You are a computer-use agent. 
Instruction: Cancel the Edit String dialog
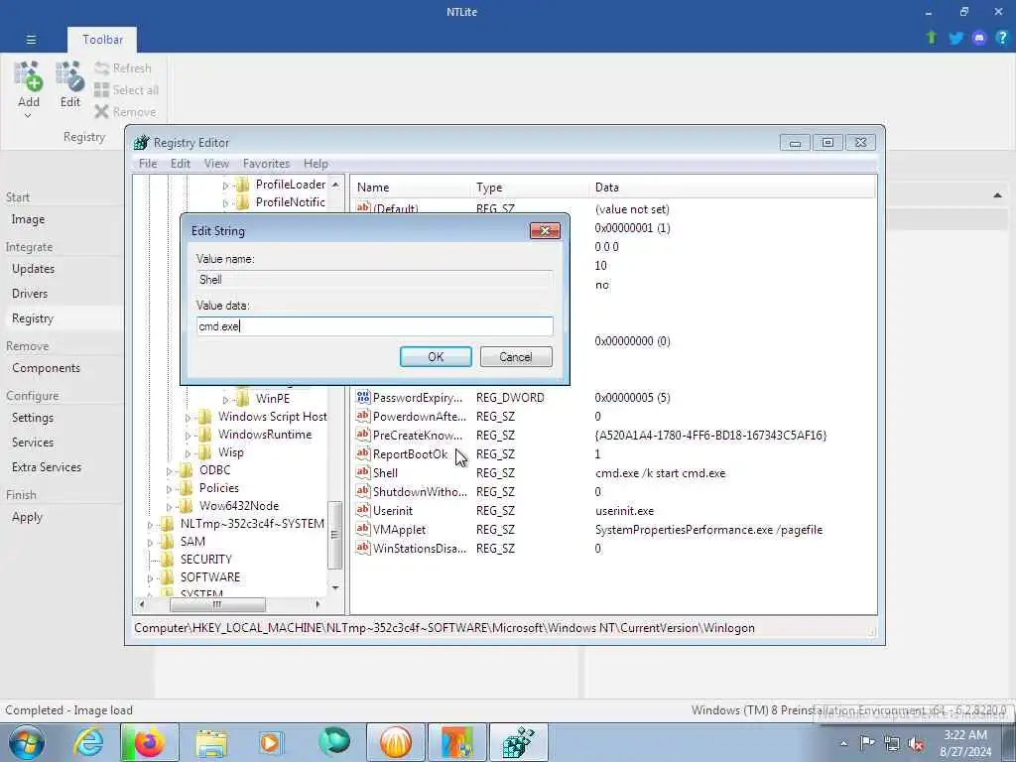coord(516,357)
